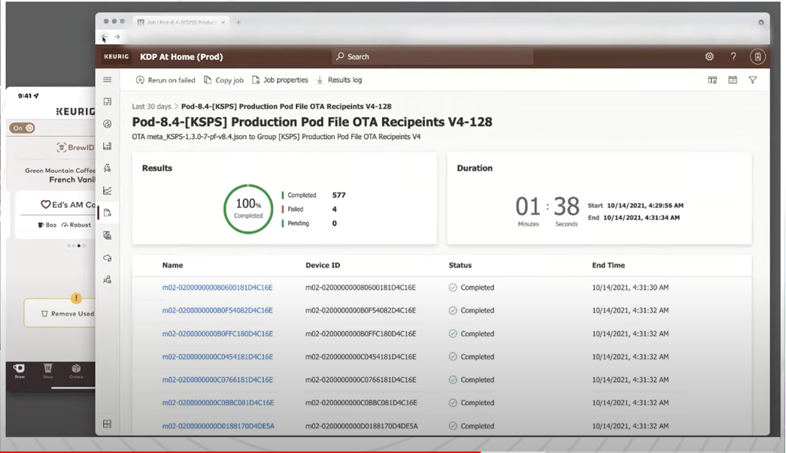Open the bar chart icon in the sidebar
Image resolution: width=786 pixels, height=453 pixels.
click(x=108, y=146)
